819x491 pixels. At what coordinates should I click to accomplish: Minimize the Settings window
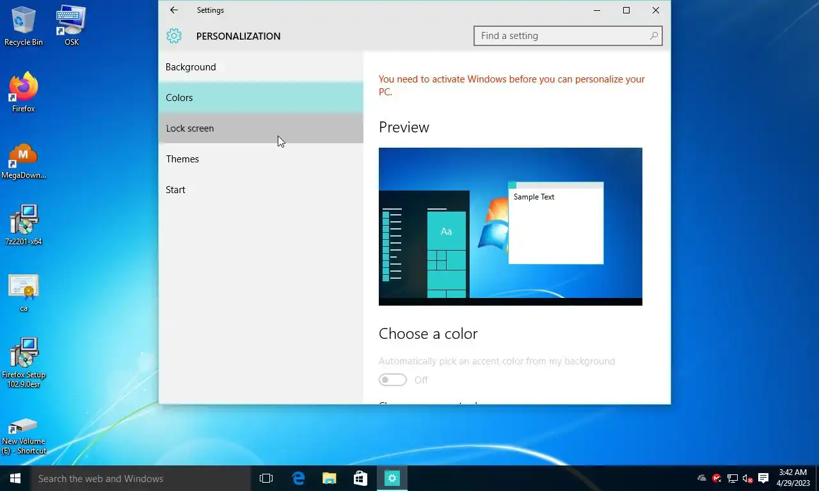597,10
